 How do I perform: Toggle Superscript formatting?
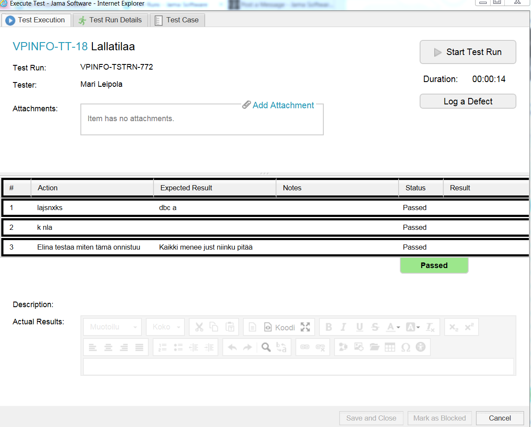(x=469, y=327)
